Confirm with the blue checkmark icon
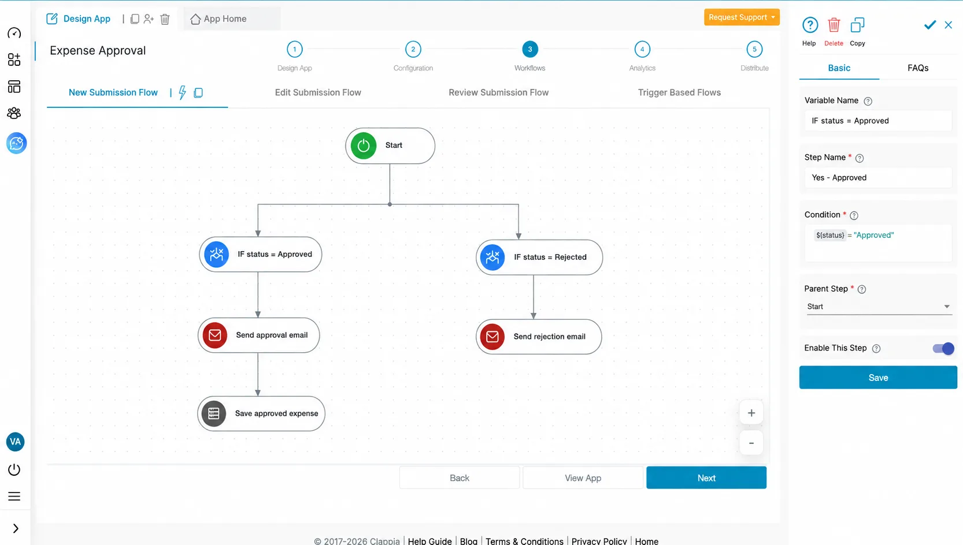963x545 pixels. pos(929,25)
